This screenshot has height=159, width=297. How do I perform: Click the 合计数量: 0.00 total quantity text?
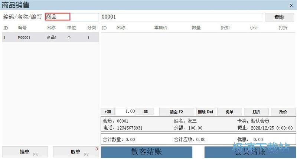click(119, 140)
